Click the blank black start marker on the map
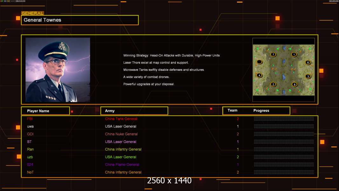 (x=259, y=62)
